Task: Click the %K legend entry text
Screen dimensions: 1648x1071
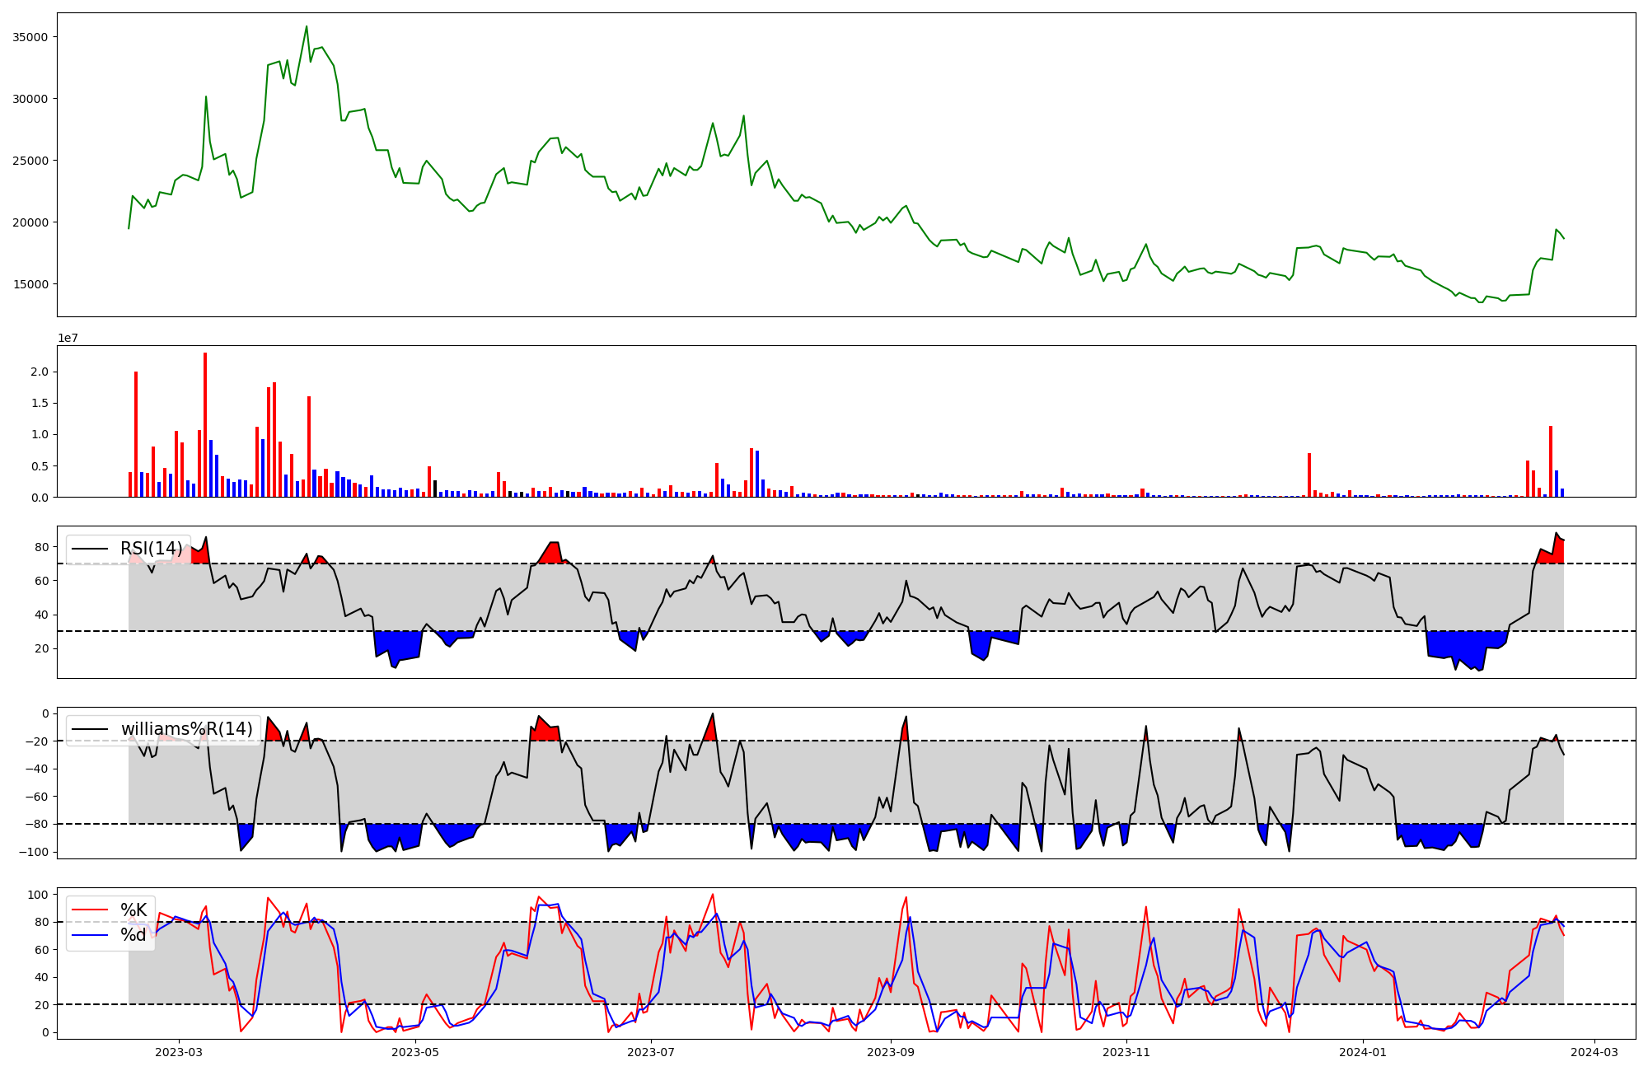Action: click(133, 910)
